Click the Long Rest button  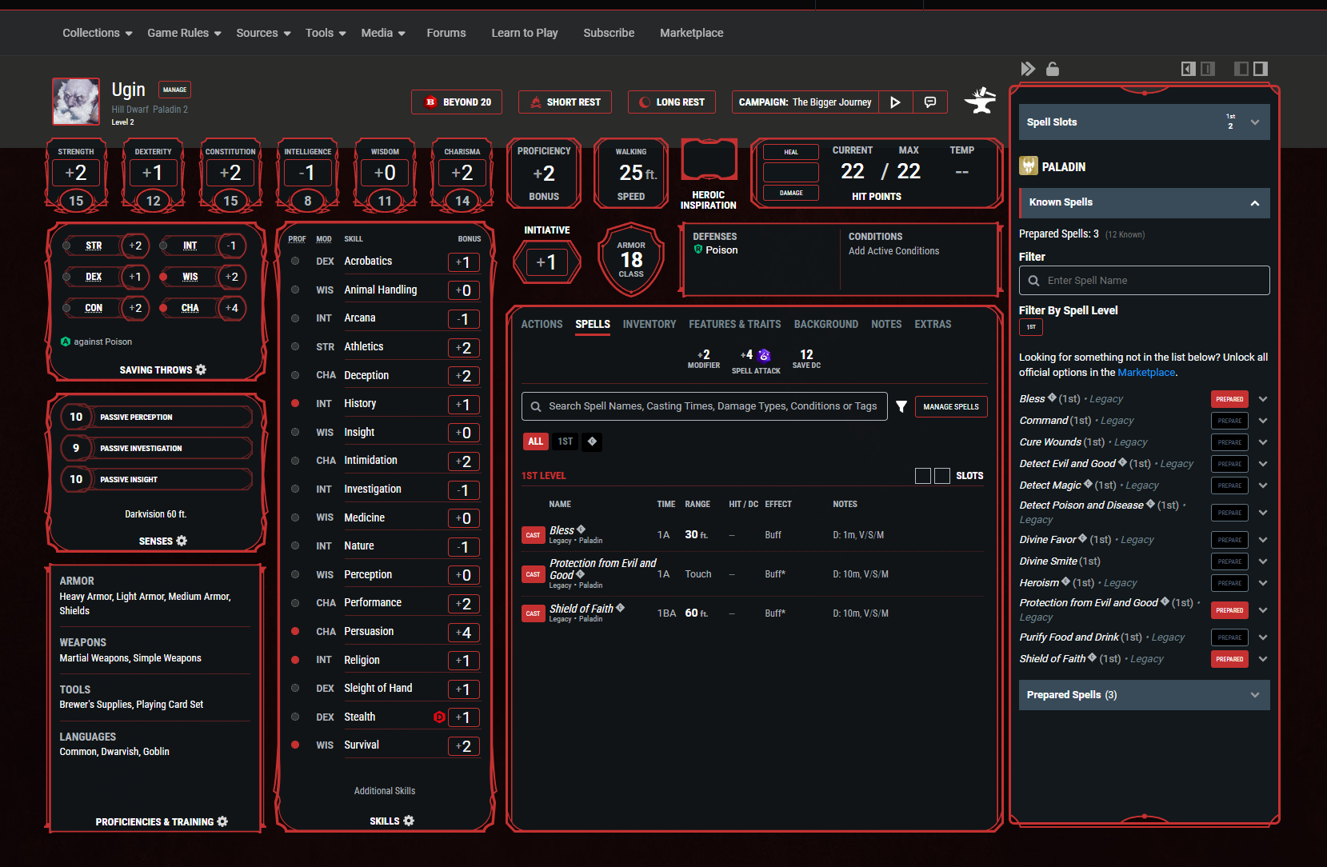[x=672, y=102]
